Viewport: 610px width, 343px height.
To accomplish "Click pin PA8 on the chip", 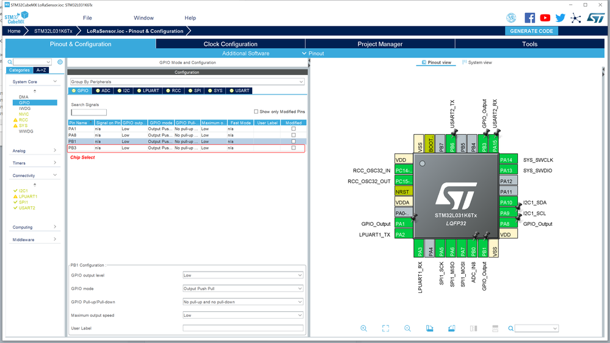I will pos(508,223).
